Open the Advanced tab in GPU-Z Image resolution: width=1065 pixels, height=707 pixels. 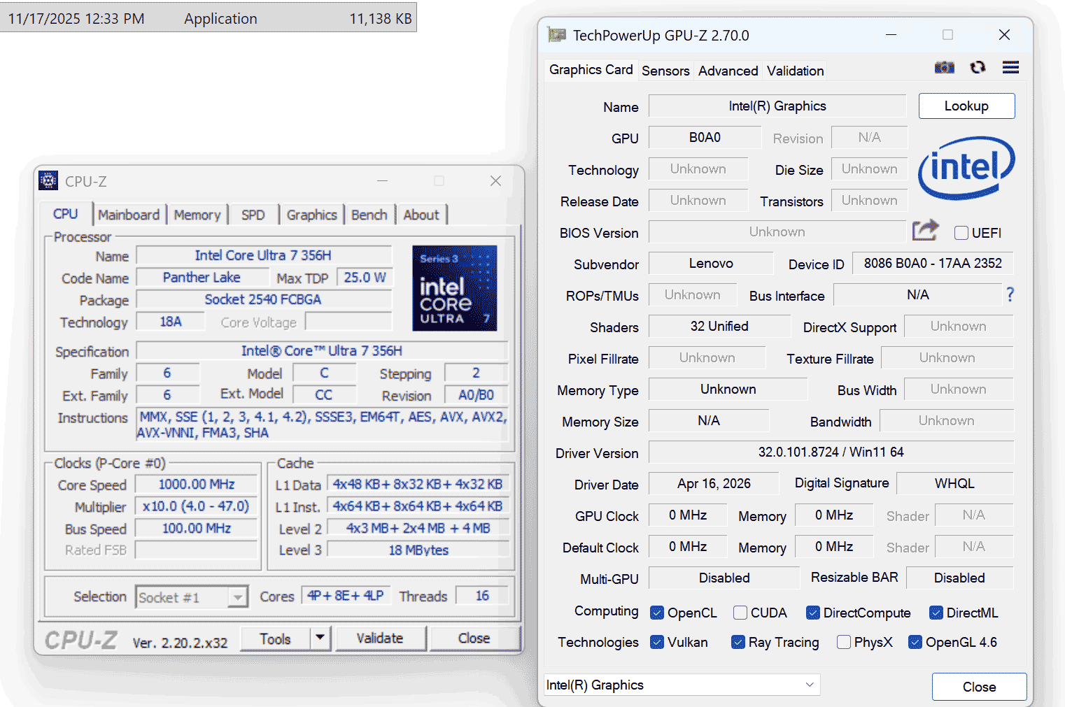(x=728, y=71)
